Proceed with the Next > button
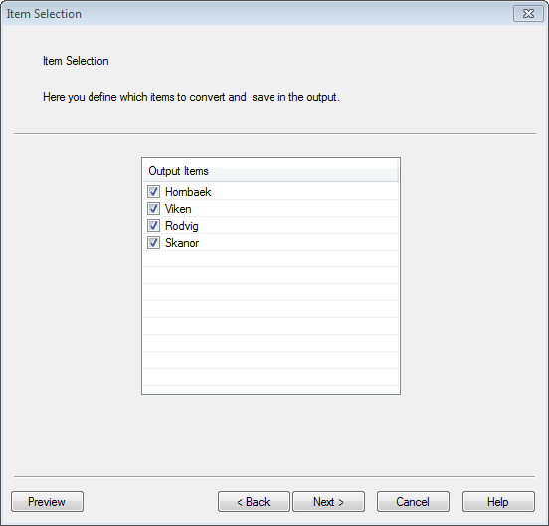 click(328, 502)
